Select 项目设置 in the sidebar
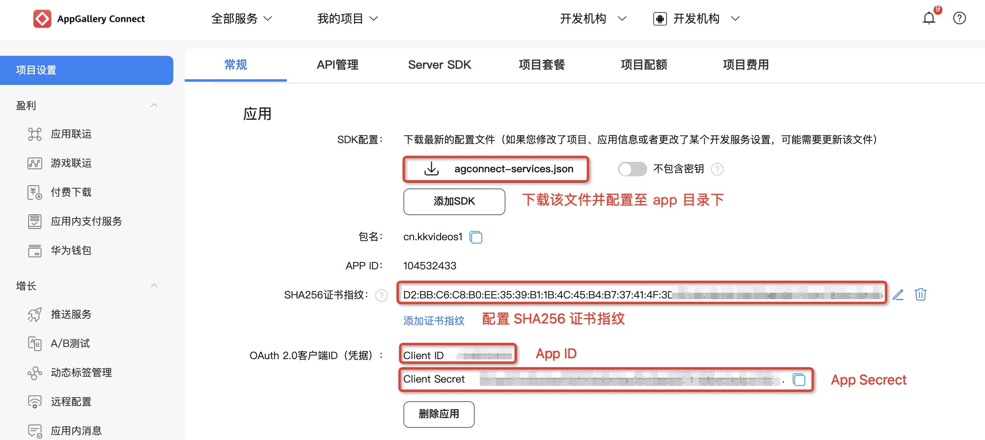 coord(87,70)
